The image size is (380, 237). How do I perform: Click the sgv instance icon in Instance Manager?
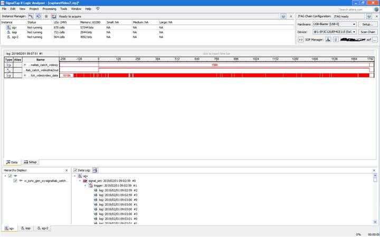[x=8, y=27]
